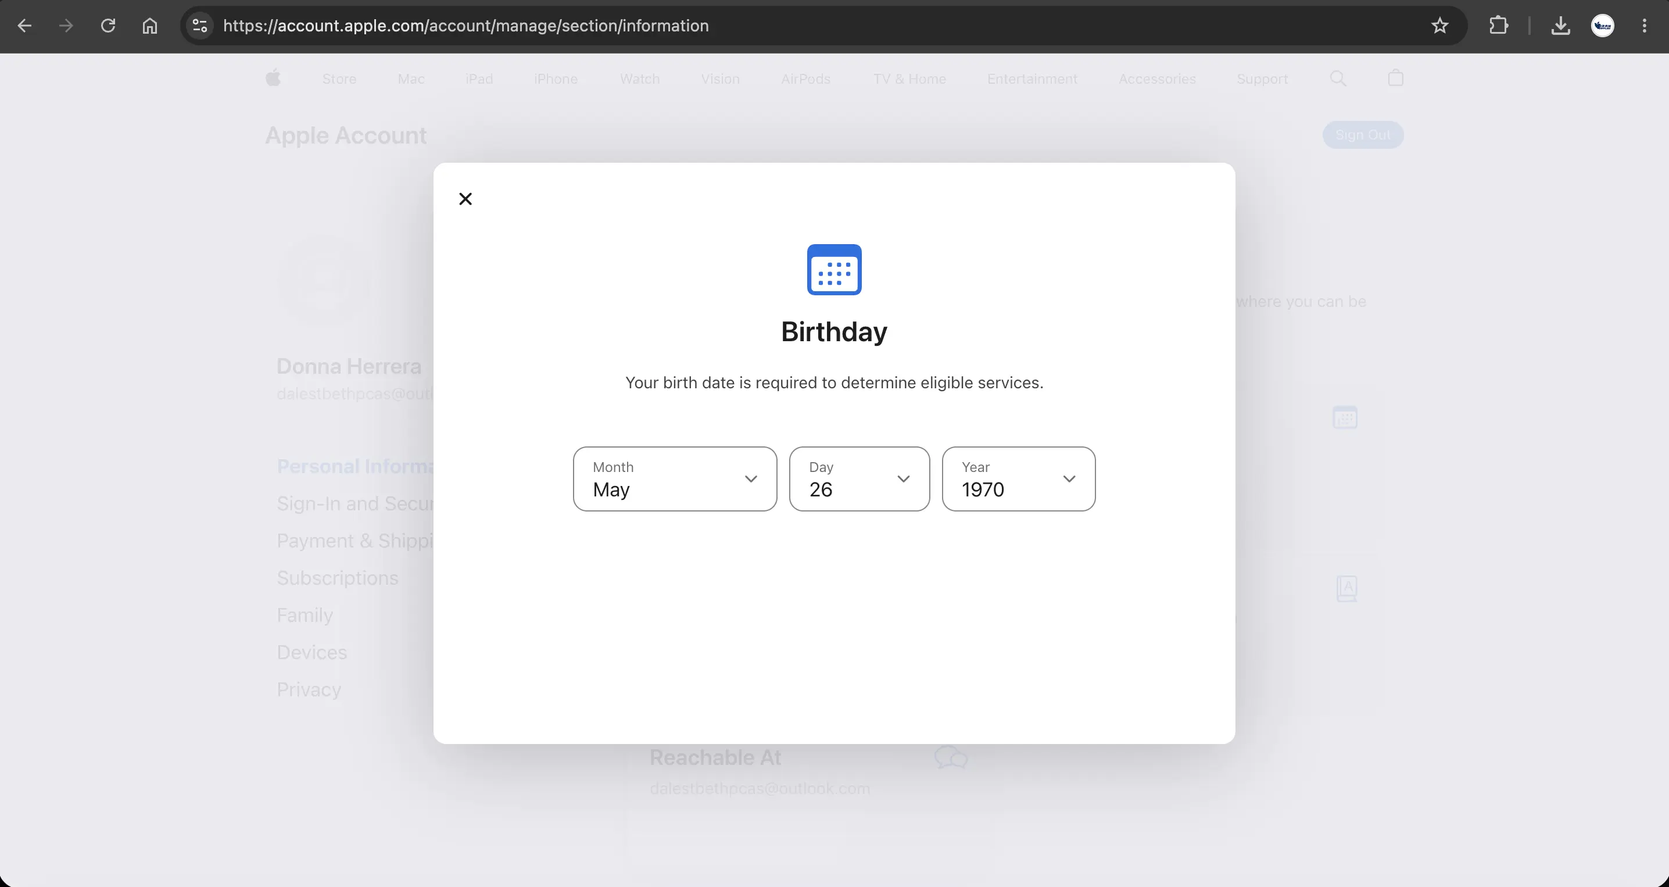Click the blue calendar icon above Birthday
The image size is (1669, 887).
[x=834, y=270]
